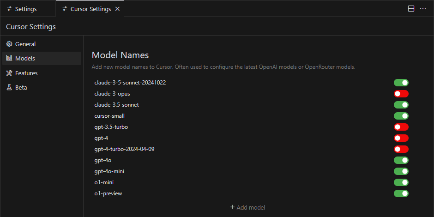The height and width of the screenshot is (217, 434).
Task: Click the Model Names heading
Action: coord(120,55)
